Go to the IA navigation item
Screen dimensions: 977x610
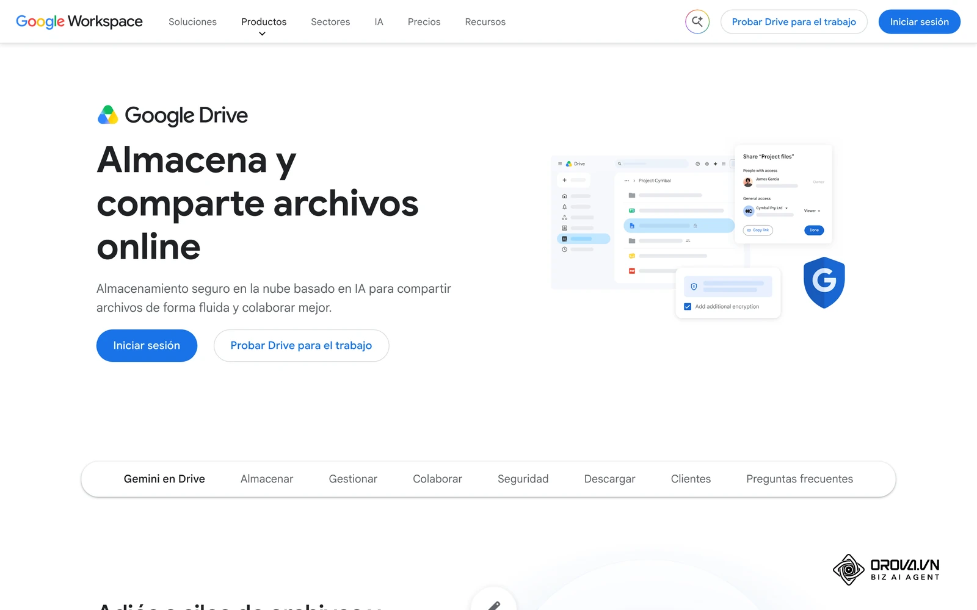tap(379, 22)
